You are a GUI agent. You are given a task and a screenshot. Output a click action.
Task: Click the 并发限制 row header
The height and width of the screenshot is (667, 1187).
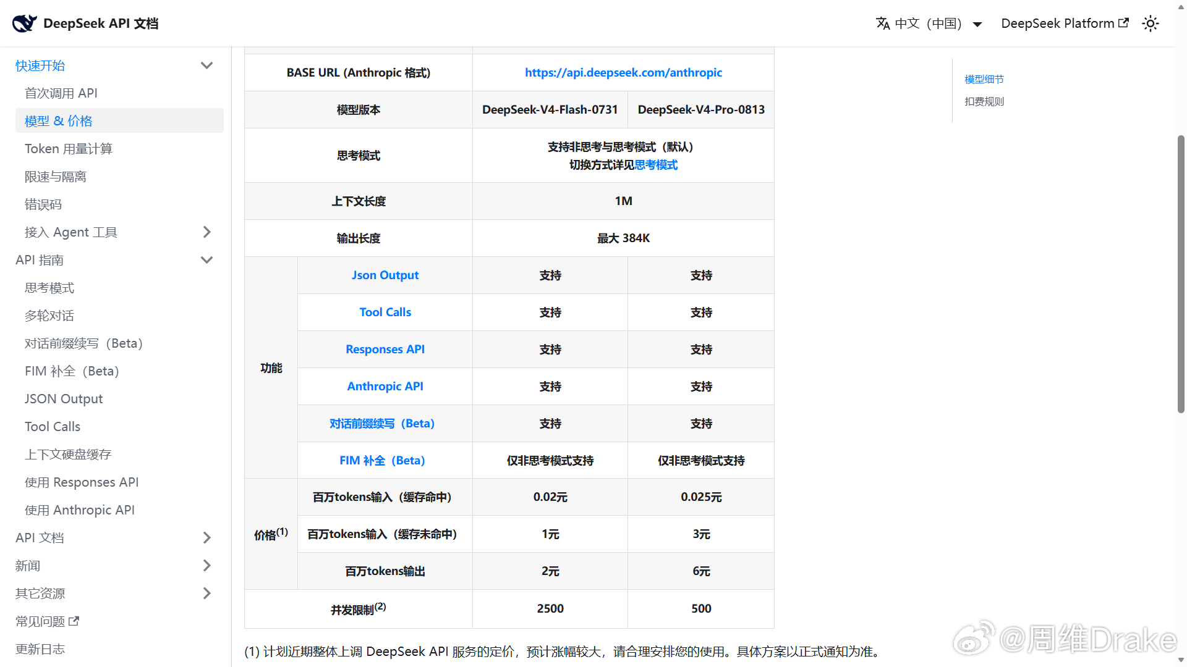(359, 609)
